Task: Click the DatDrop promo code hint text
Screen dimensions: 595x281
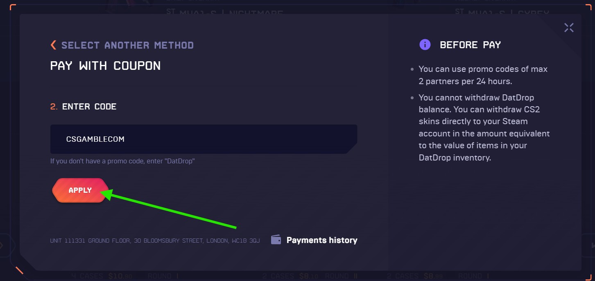Action: [122, 161]
